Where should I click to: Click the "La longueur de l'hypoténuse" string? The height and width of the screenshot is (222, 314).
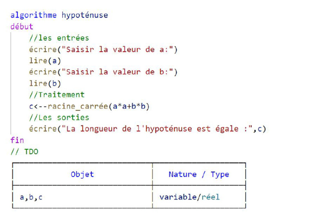[123, 129]
